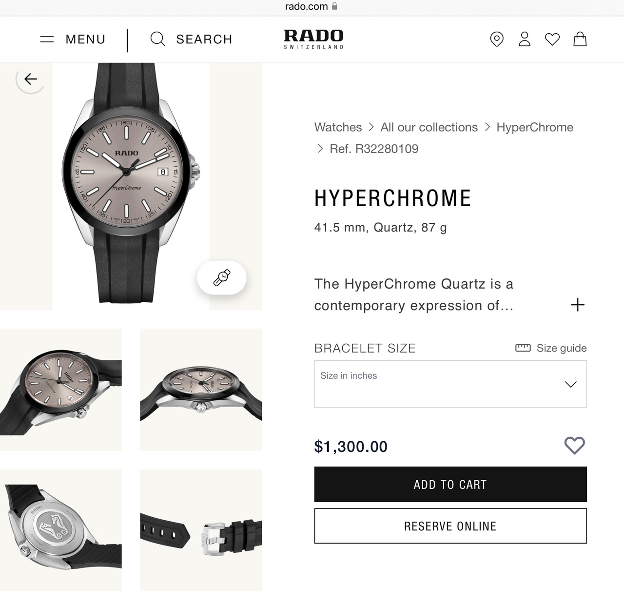View the strap buckle thumbnail
This screenshot has width=624, height=606.
[x=201, y=530]
